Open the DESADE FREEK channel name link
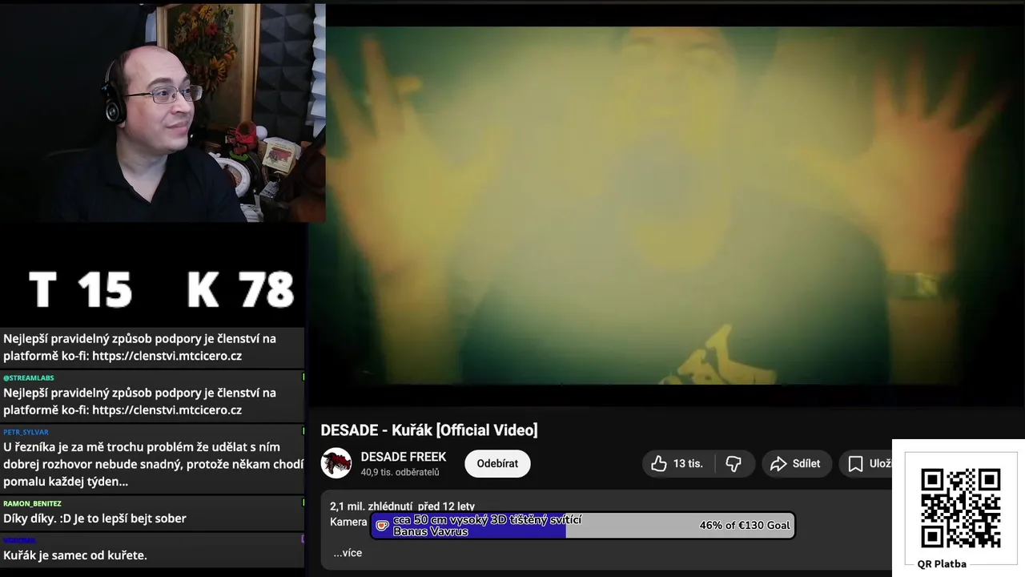Screen dimensions: 1025x577 coord(404,457)
